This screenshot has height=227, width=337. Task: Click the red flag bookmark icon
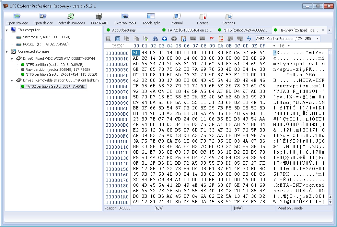(212, 39)
